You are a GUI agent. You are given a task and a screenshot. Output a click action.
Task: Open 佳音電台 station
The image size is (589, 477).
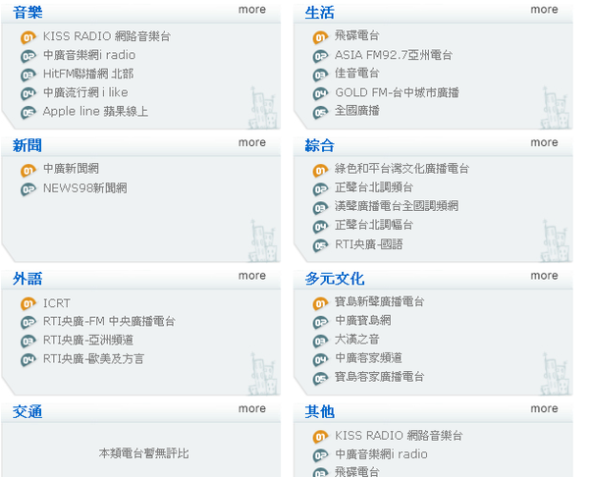tap(357, 73)
